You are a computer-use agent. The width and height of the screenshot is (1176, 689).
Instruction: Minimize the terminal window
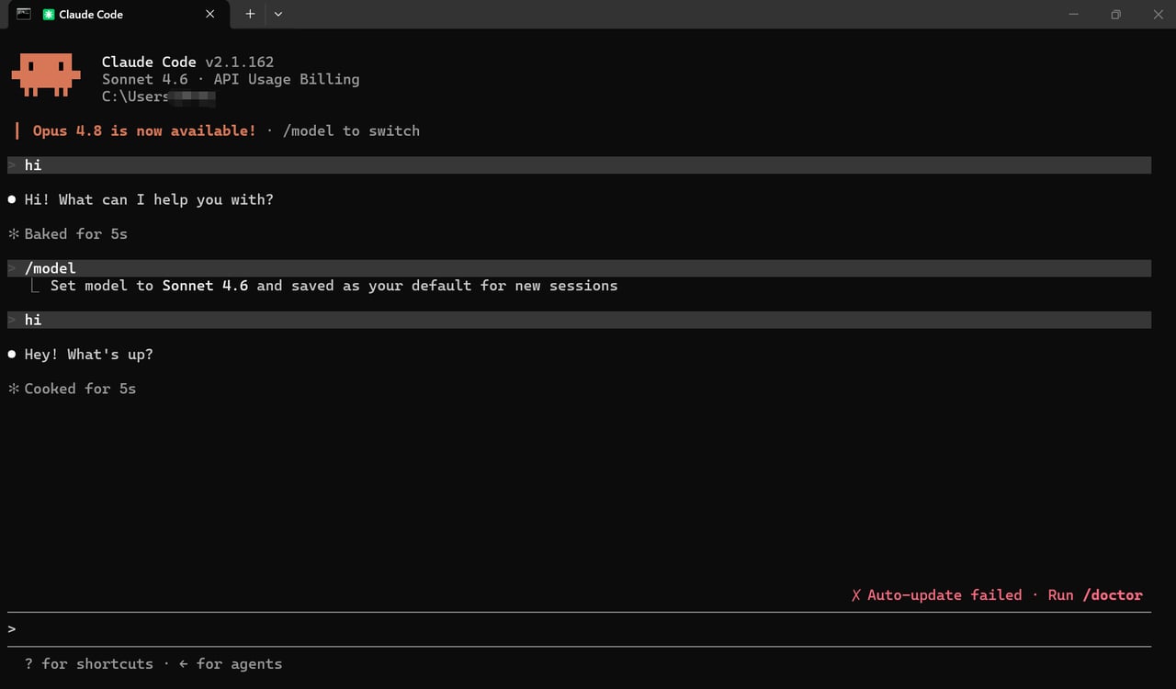pyautogui.click(x=1074, y=15)
